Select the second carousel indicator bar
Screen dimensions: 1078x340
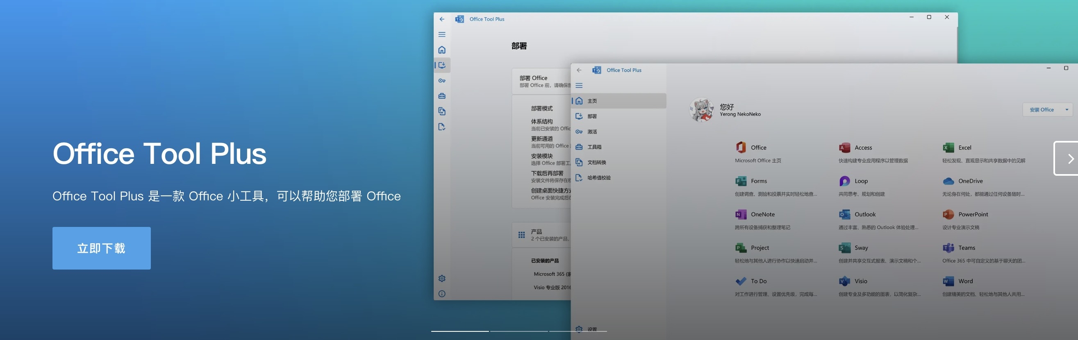[519, 331]
